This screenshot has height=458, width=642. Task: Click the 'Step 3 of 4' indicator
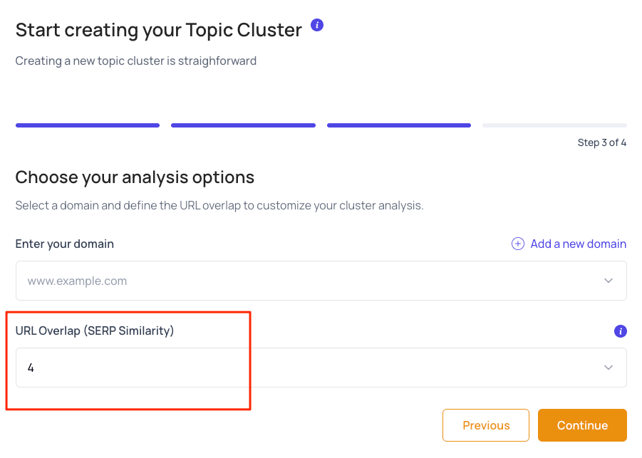click(601, 142)
